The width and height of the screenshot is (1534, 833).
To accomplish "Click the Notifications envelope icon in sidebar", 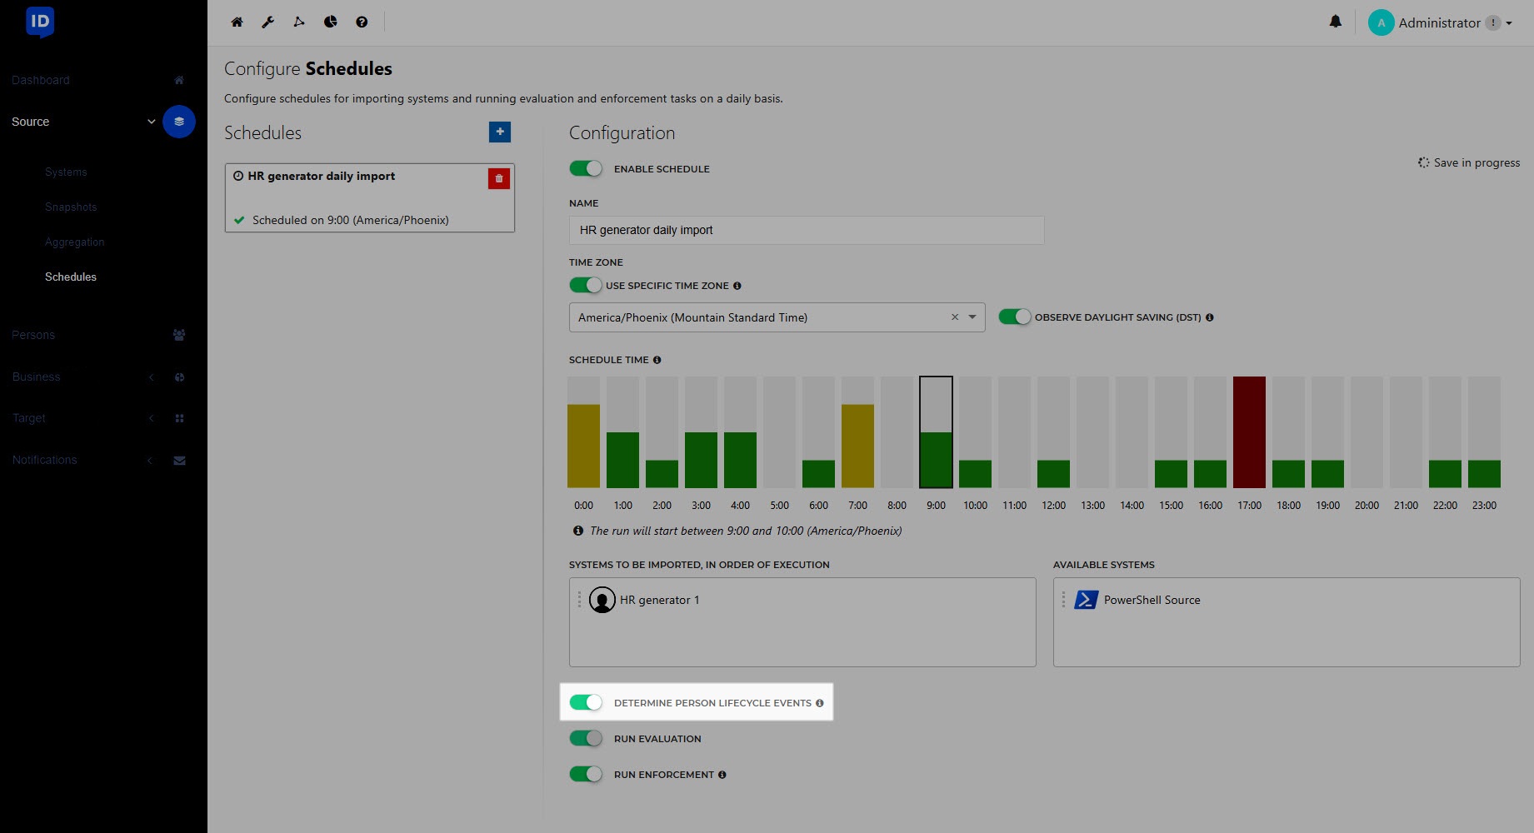I will tap(179, 461).
